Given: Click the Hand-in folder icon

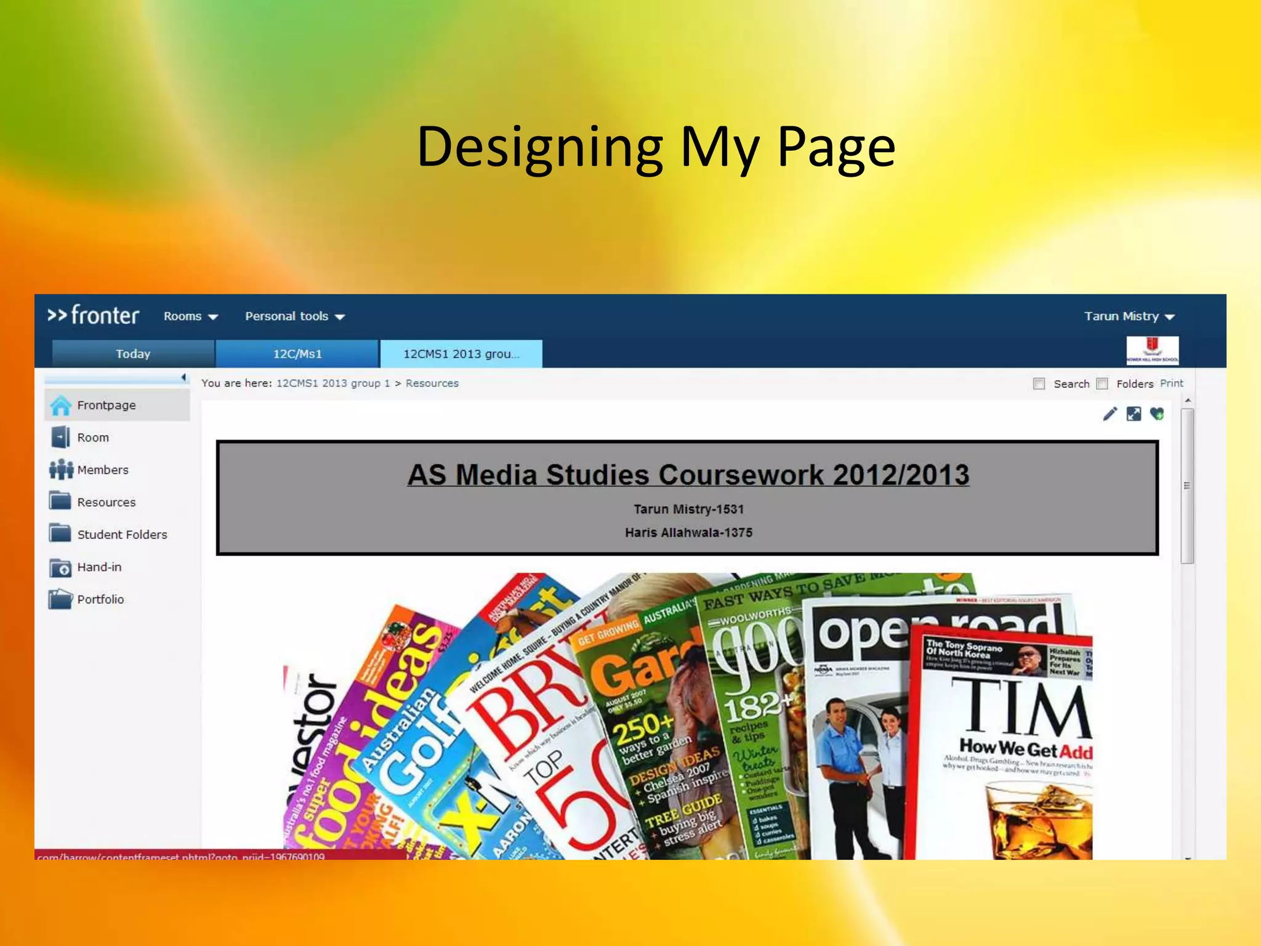Looking at the screenshot, I should click(60, 567).
